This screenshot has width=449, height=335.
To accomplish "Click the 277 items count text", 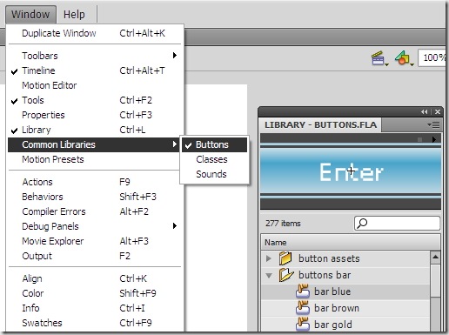I will pos(283,224).
